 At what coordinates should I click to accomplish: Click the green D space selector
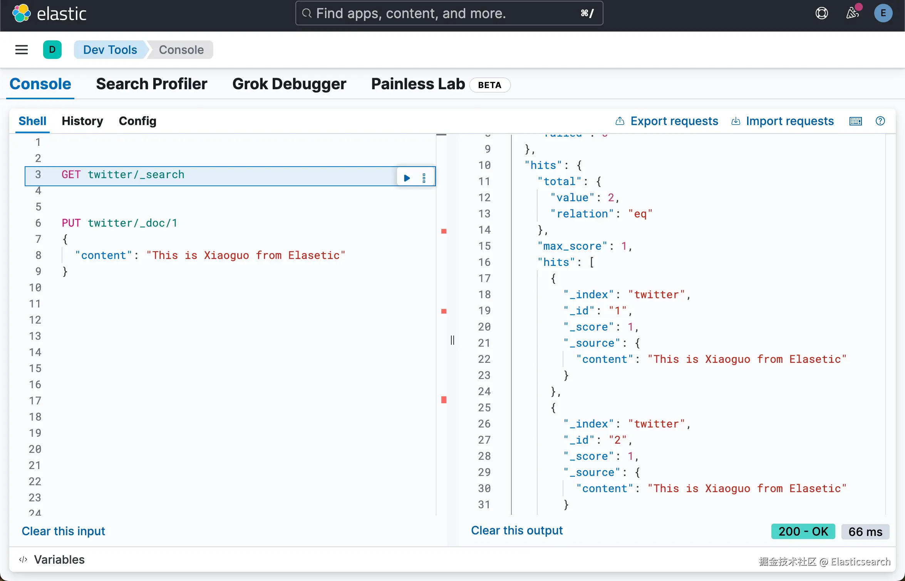52,50
